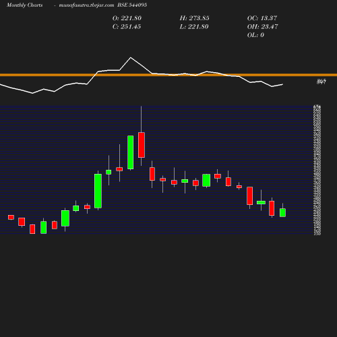Image resolution: width=337 pixels, height=337 pixels.
Task: Click the indicator value label beside the white line
Action: click(x=321, y=82)
